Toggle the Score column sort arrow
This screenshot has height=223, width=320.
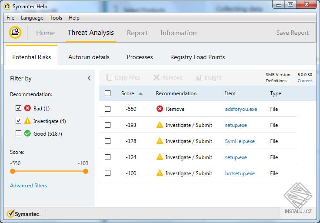140,93
